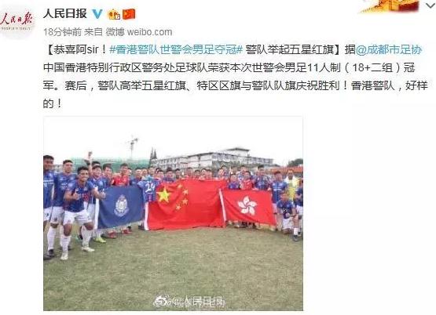The width and height of the screenshot is (436, 315).
Task: Click the Chinese national flag in photo
Action: coord(185,205)
